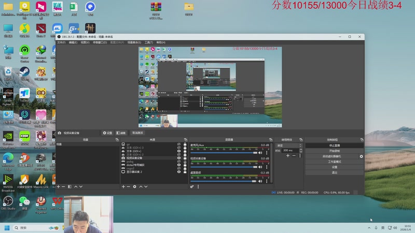Start the virtual camera button
The height and width of the screenshot is (233, 415).
(331, 156)
